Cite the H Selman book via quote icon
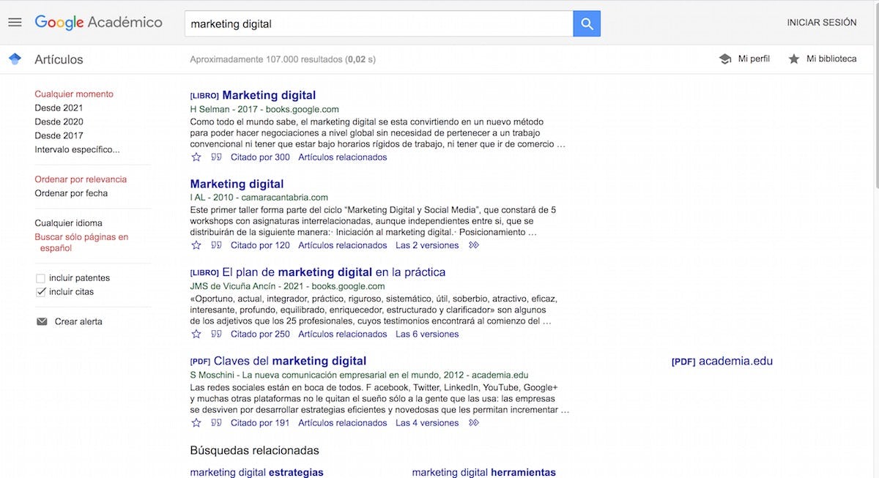The image size is (879, 478). (216, 157)
